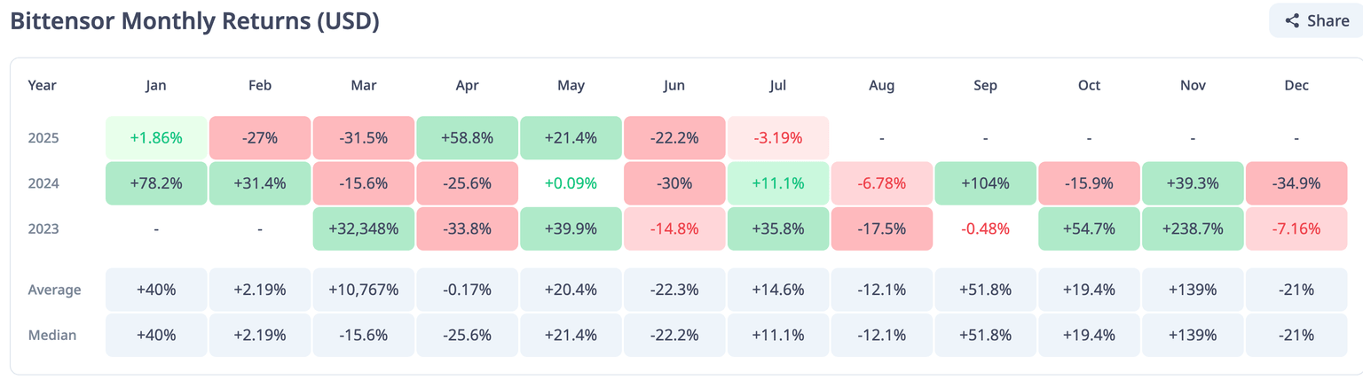Click the Share button

coord(1314,20)
